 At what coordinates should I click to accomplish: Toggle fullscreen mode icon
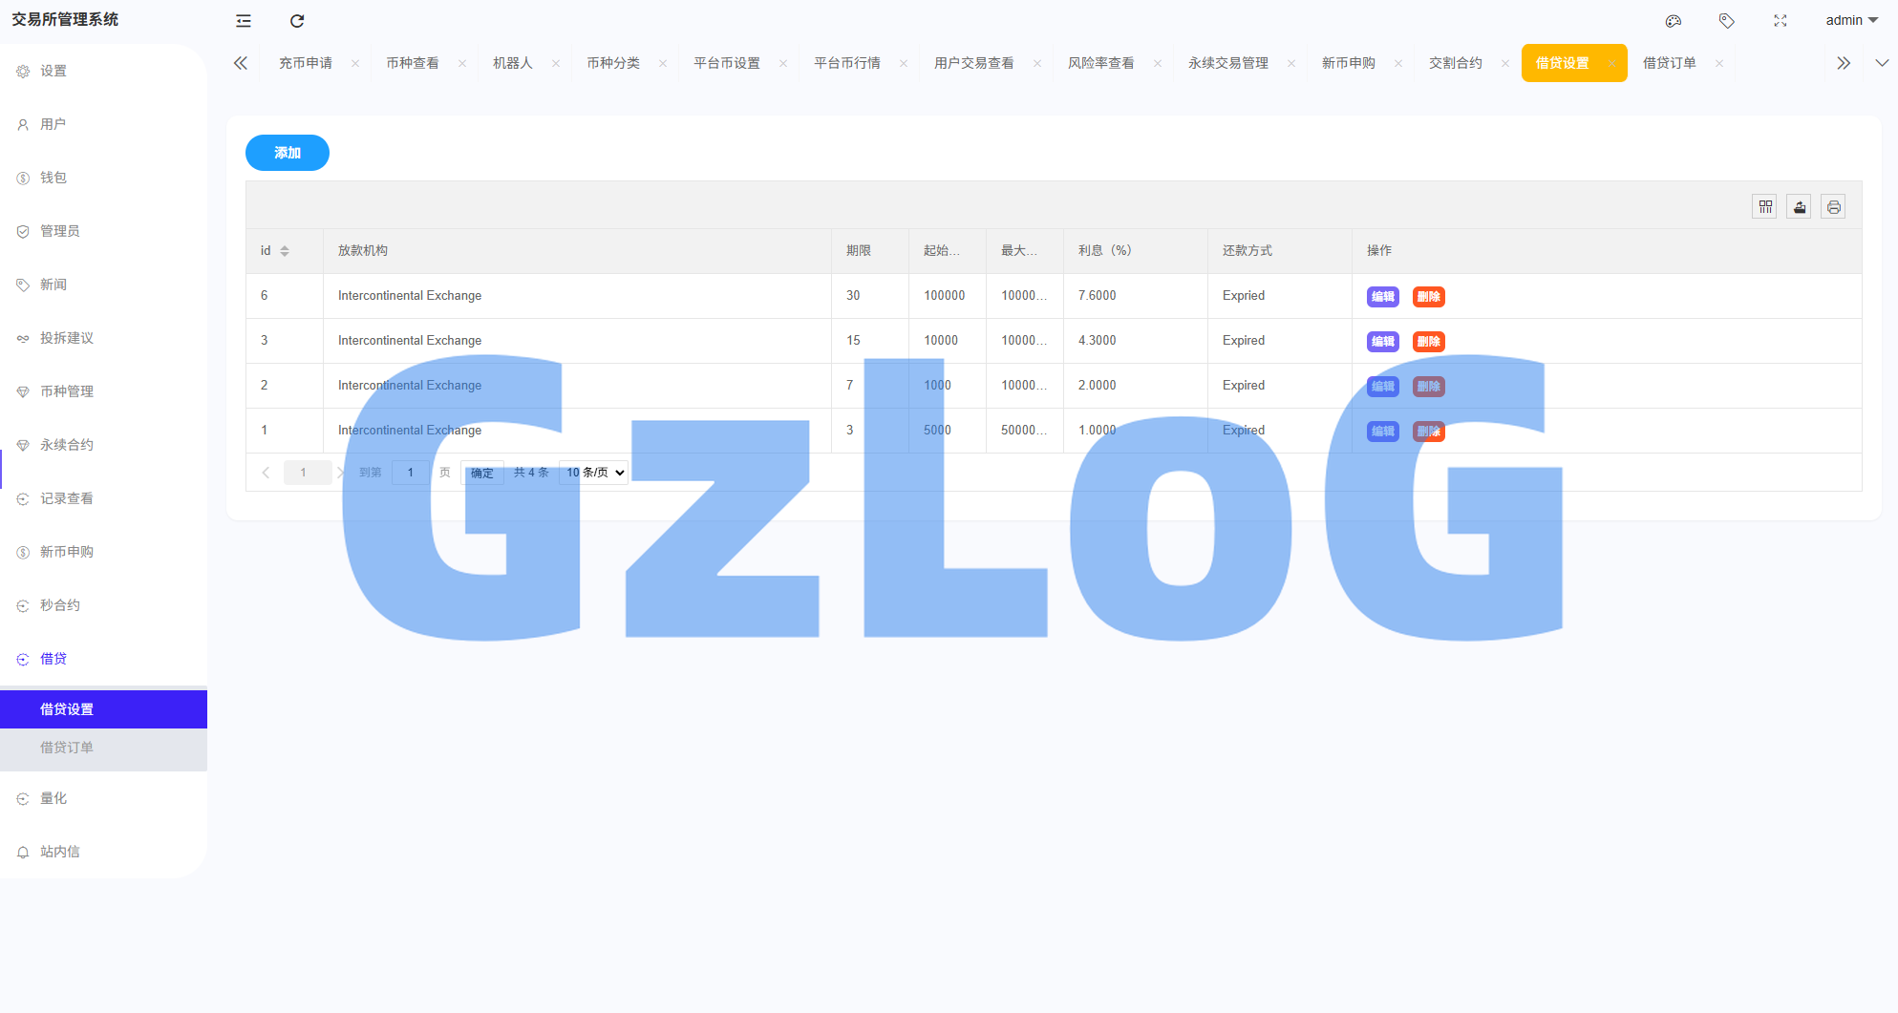point(1781,21)
